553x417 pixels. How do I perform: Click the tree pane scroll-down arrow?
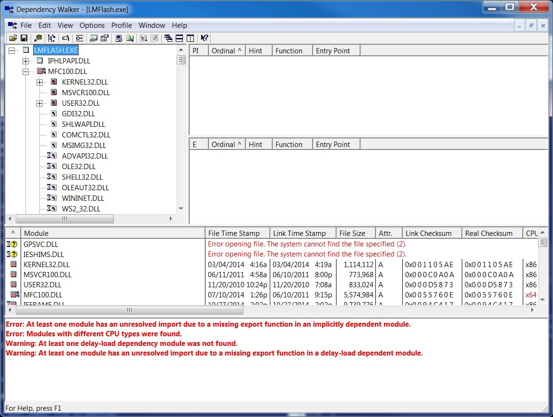coord(181,208)
